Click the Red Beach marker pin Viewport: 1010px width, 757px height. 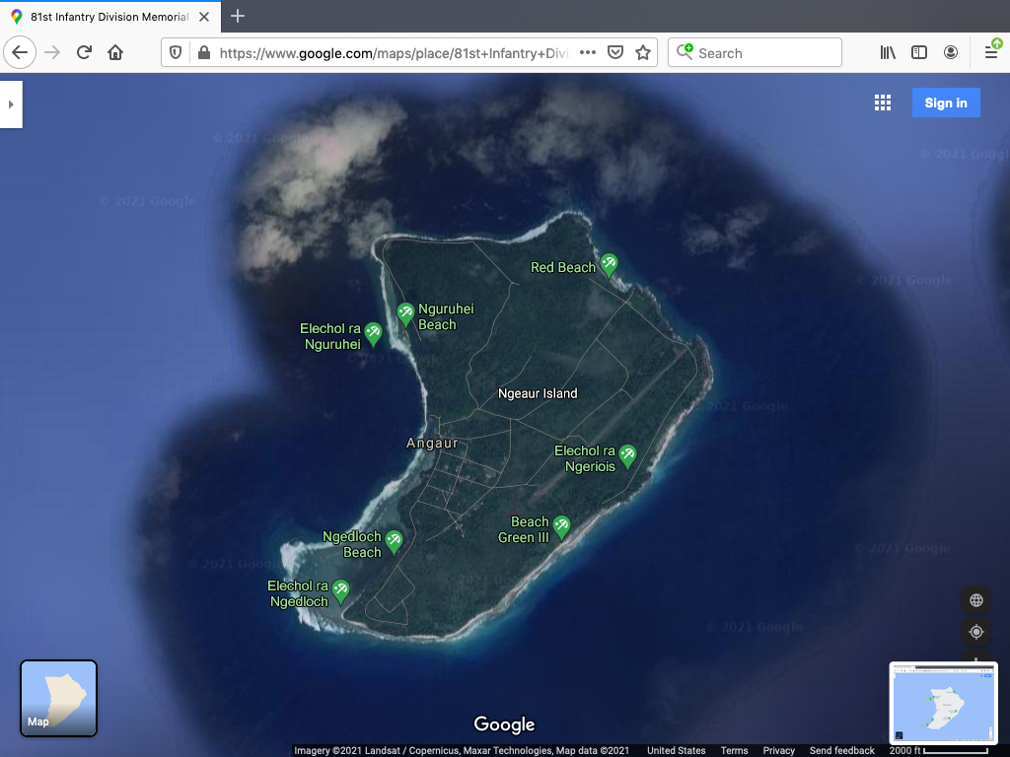point(609,263)
